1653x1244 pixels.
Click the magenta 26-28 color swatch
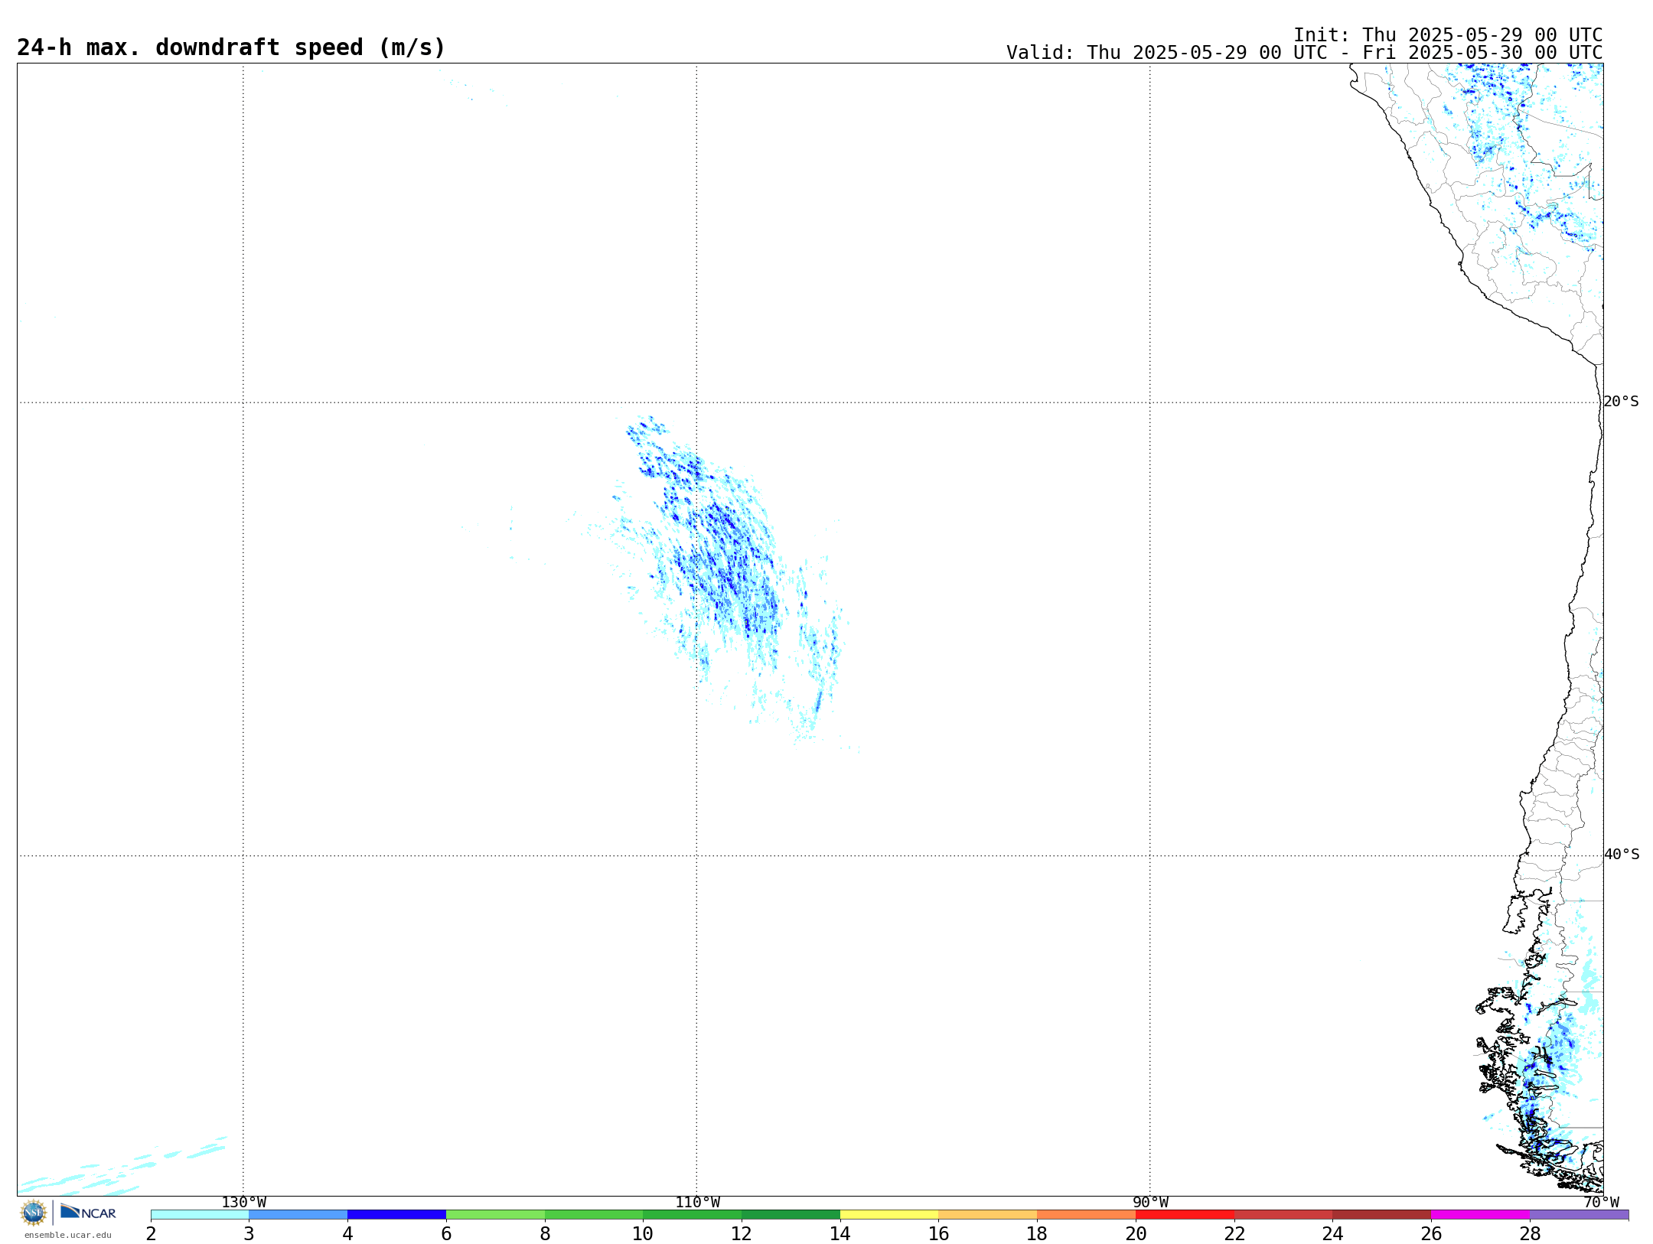pos(1480,1214)
